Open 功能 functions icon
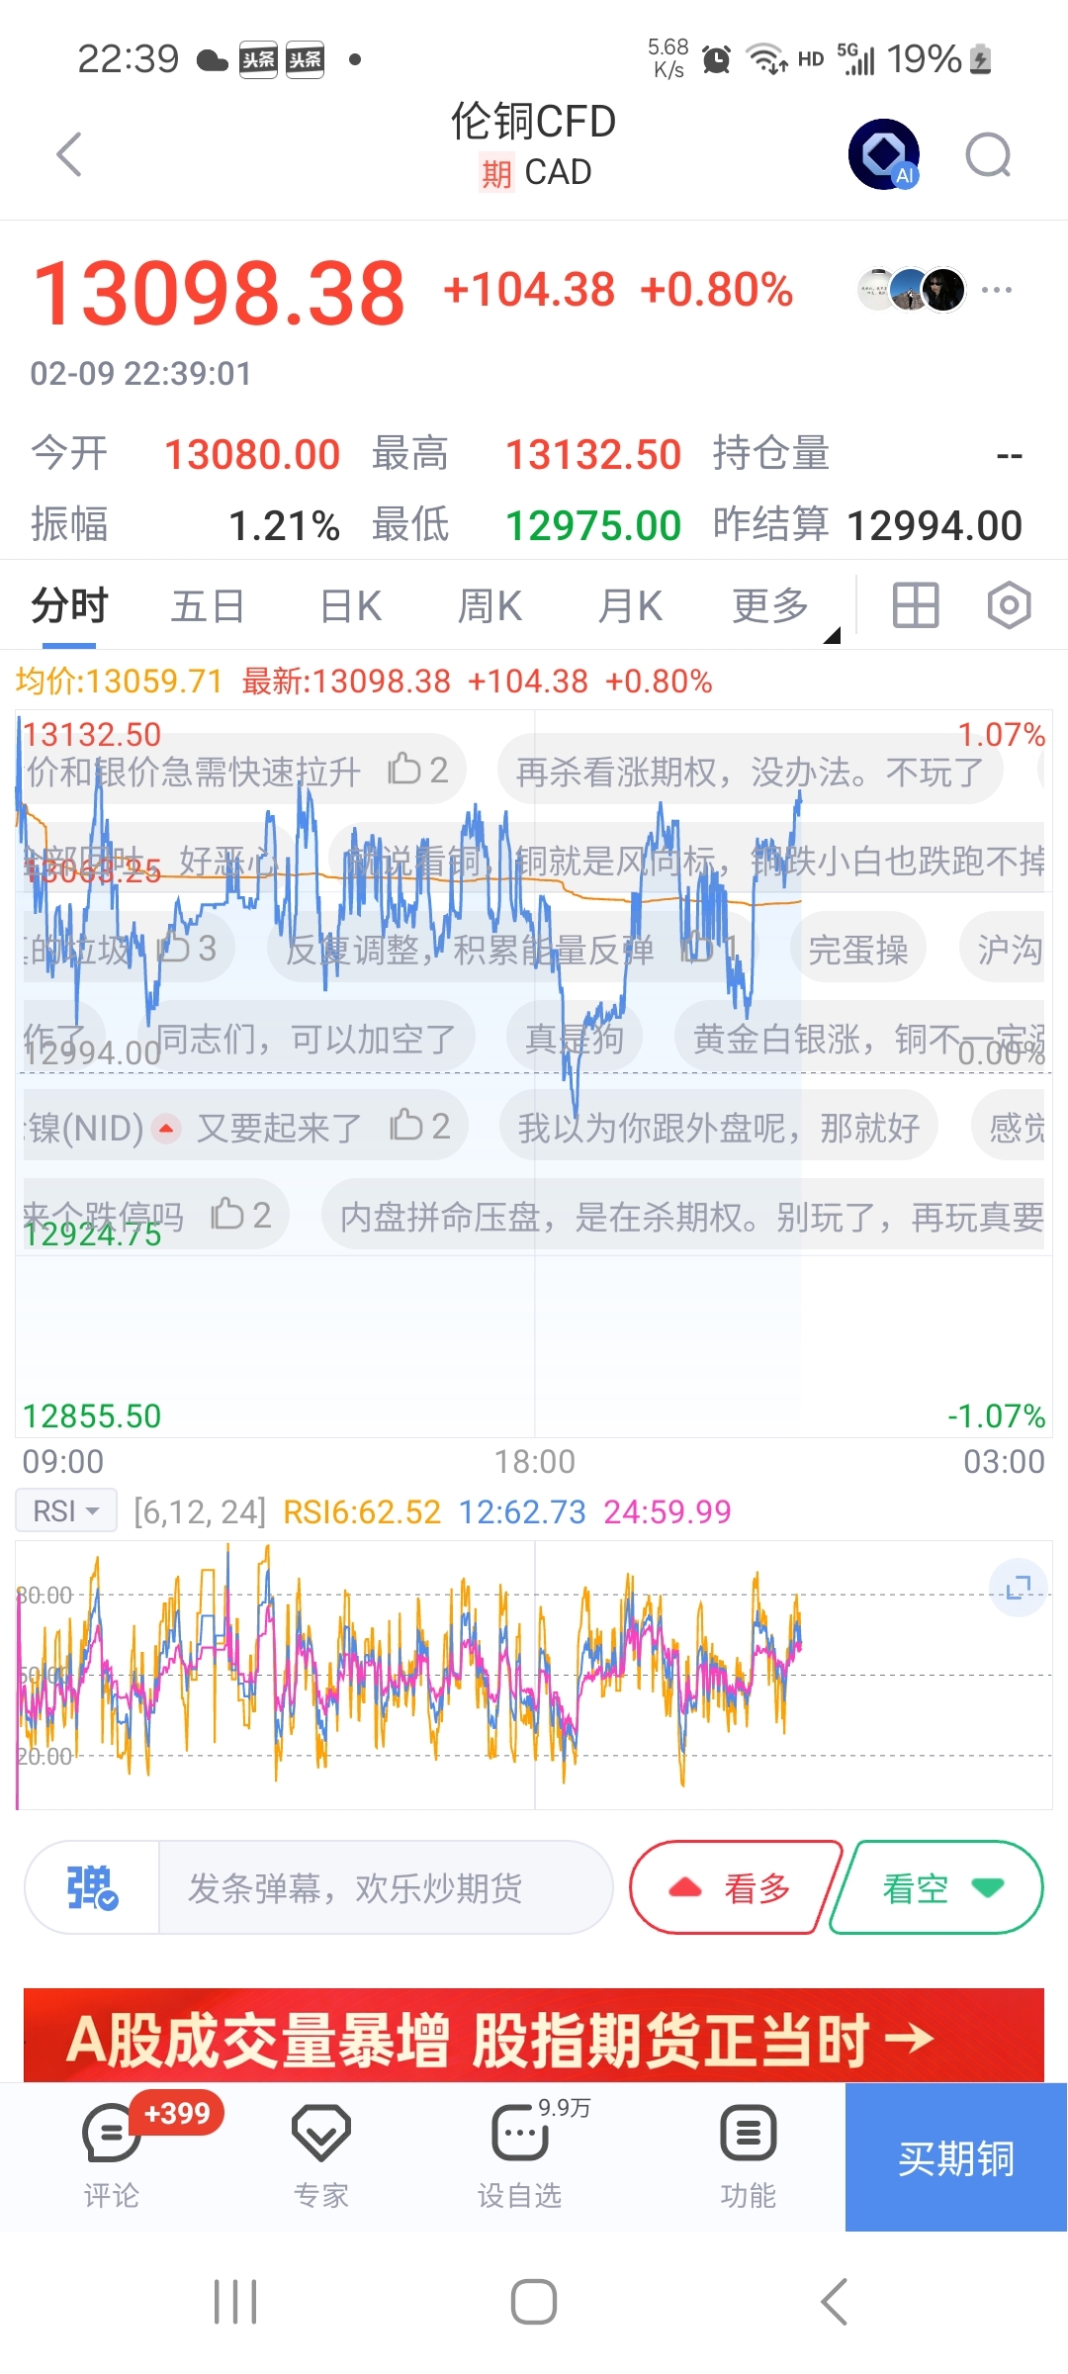Screen dimensions: 1068x2374 click(749, 2156)
